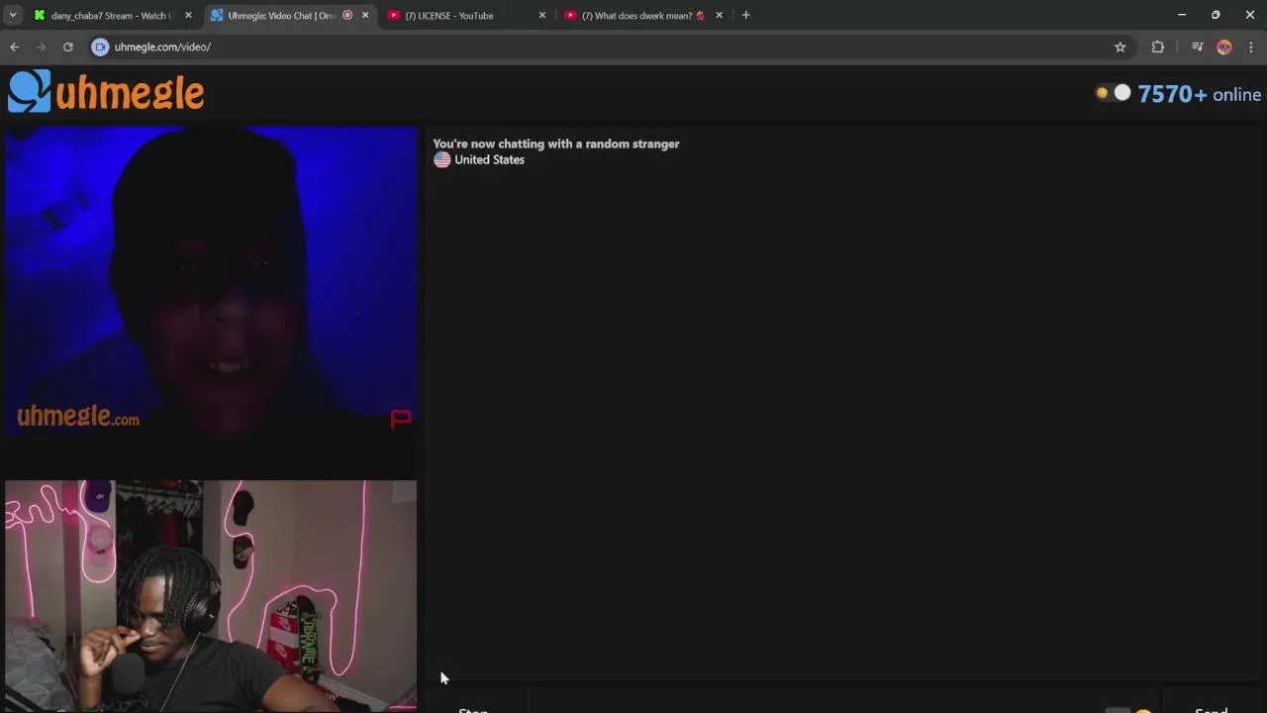The image size is (1267, 713).
Task: Open the Chrome extensions puzzle icon
Action: (1157, 47)
